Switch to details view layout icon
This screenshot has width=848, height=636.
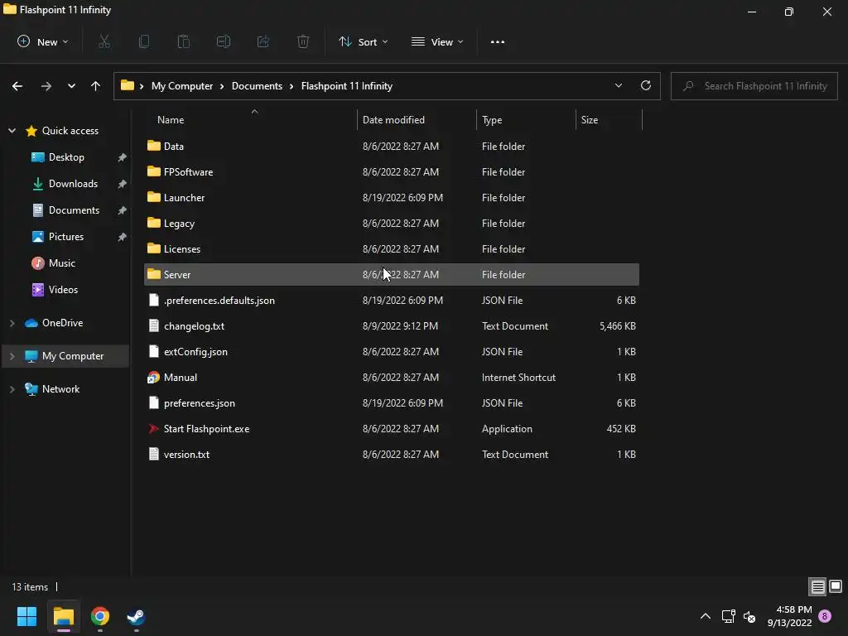pyautogui.click(x=817, y=587)
